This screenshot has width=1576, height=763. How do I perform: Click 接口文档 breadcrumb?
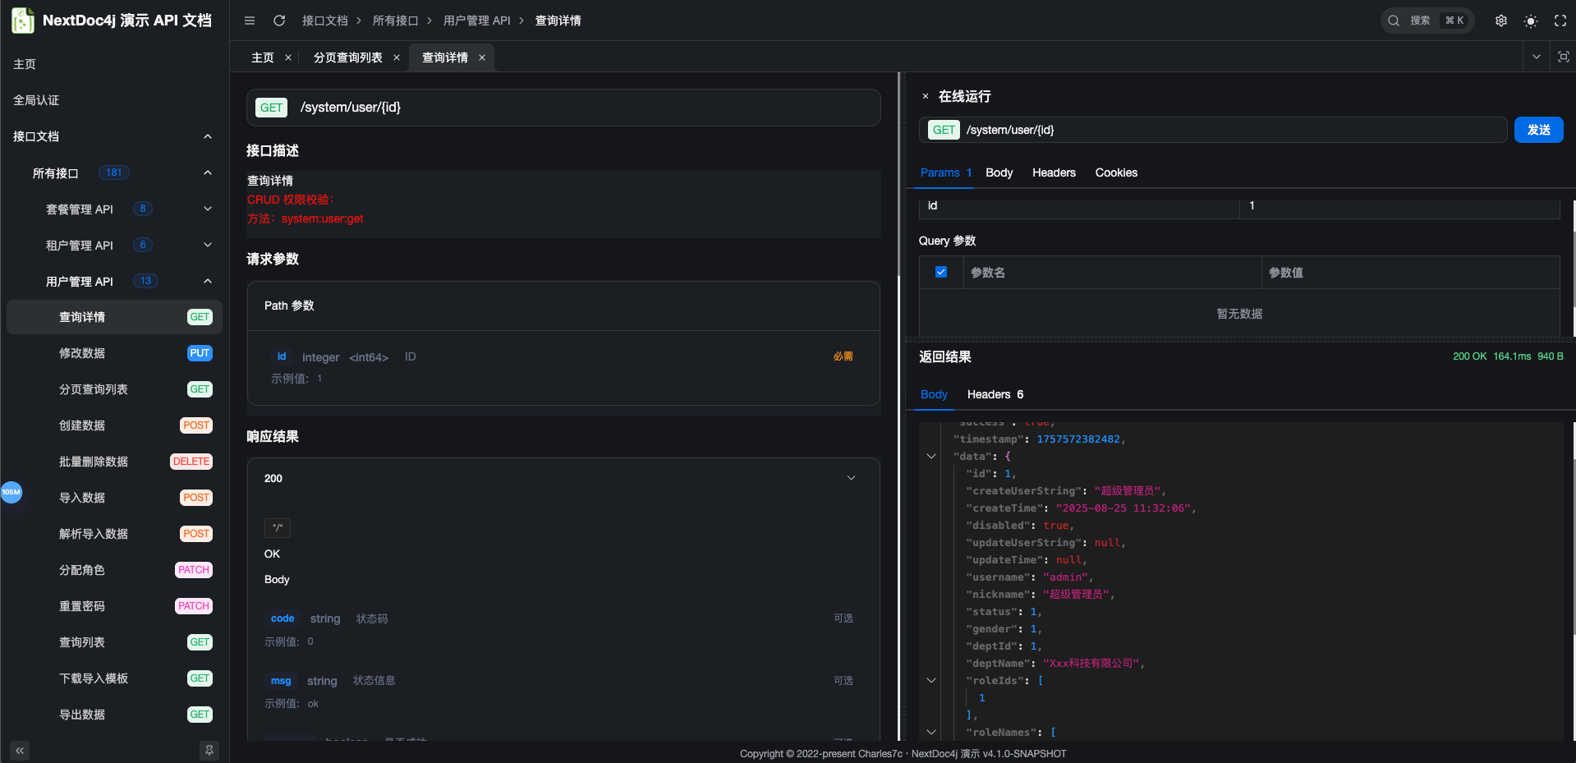coord(325,21)
